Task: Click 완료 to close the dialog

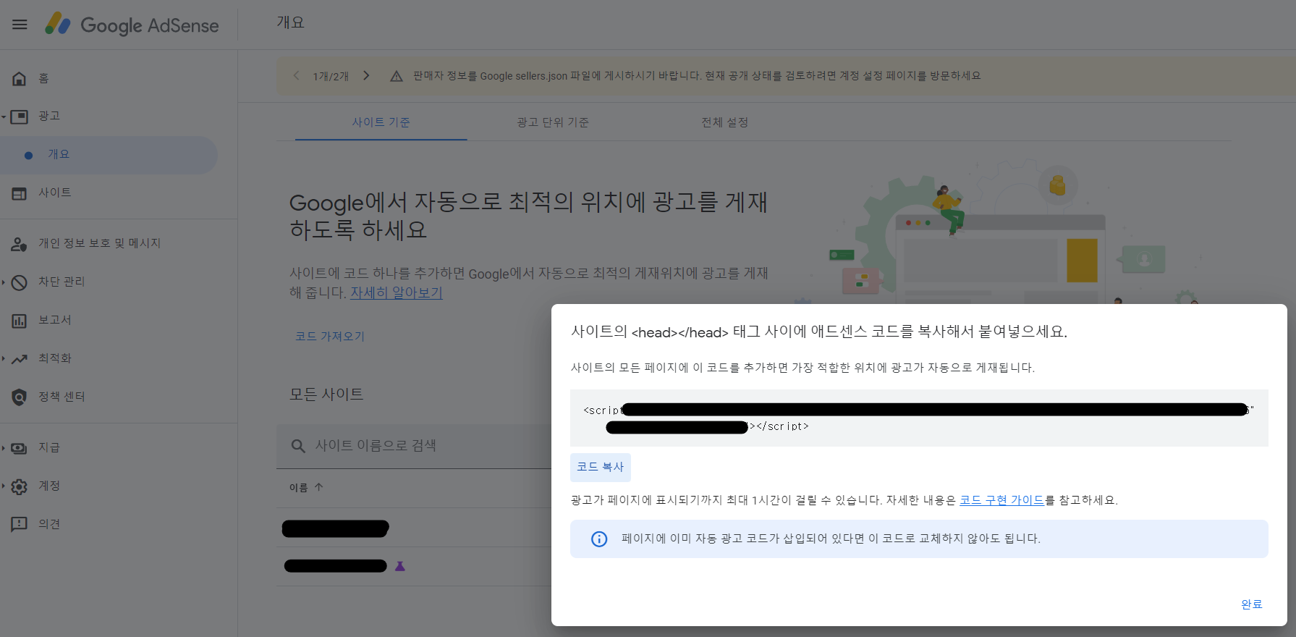Action: 1251,604
